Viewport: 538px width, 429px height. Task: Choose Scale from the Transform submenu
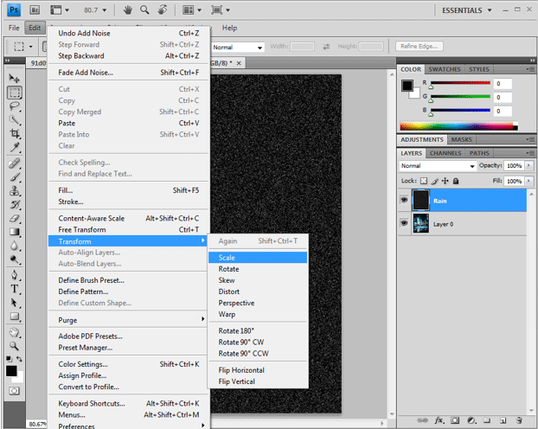[227, 258]
